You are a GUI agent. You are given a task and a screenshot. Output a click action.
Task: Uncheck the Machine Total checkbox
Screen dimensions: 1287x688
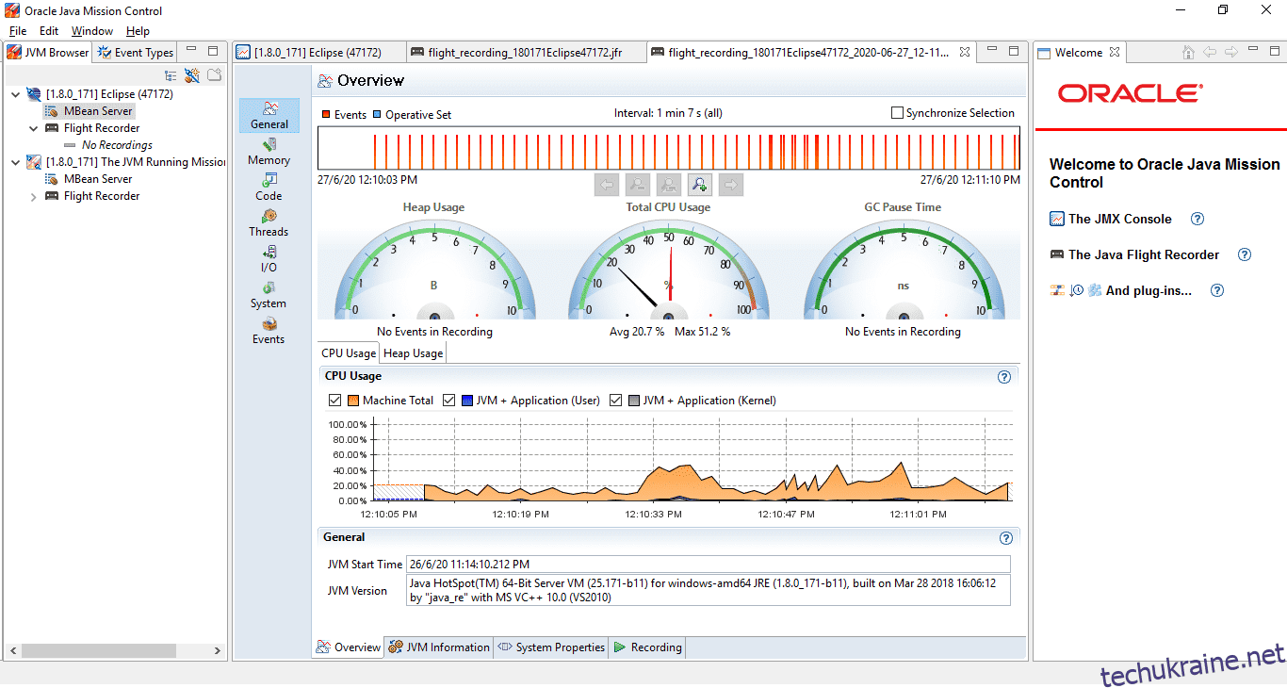pos(334,401)
